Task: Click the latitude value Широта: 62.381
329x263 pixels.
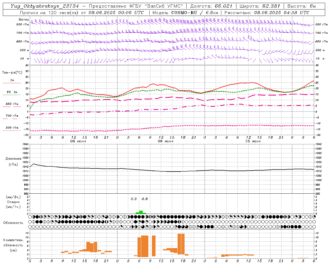Action: 260,6
